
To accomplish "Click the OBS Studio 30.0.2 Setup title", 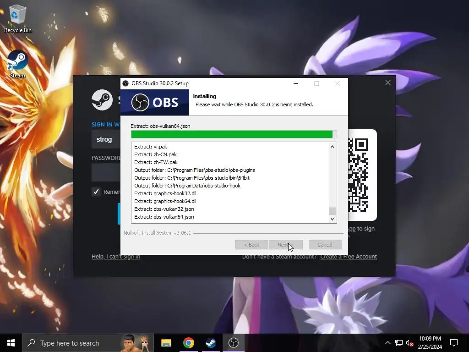I will (160, 83).
